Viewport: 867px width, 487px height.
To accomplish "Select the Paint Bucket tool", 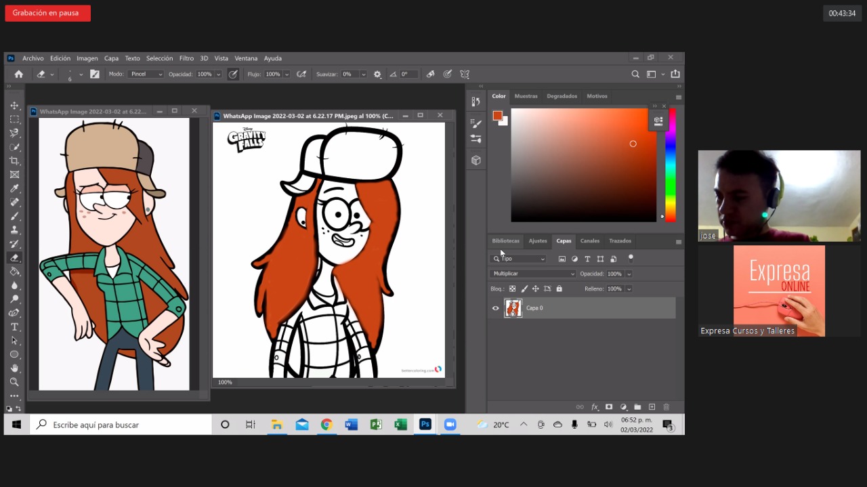I will point(14,272).
